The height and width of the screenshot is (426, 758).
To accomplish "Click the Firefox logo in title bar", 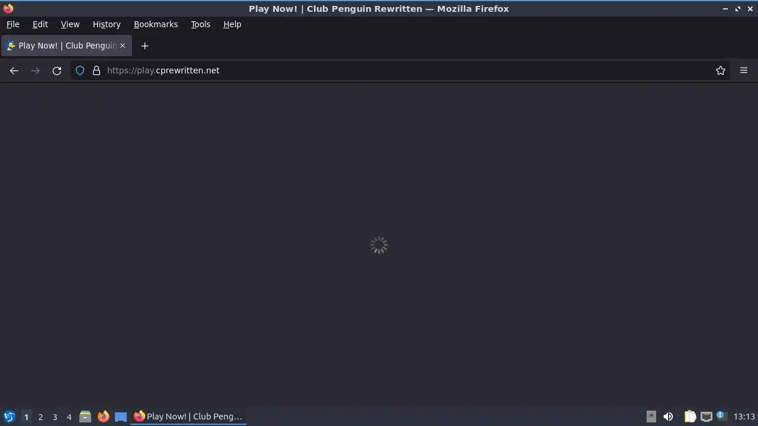I will (8, 8).
